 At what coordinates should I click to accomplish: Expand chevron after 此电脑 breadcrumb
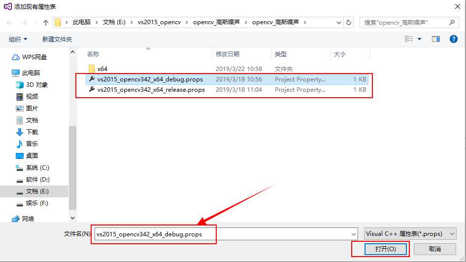click(97, 22)
